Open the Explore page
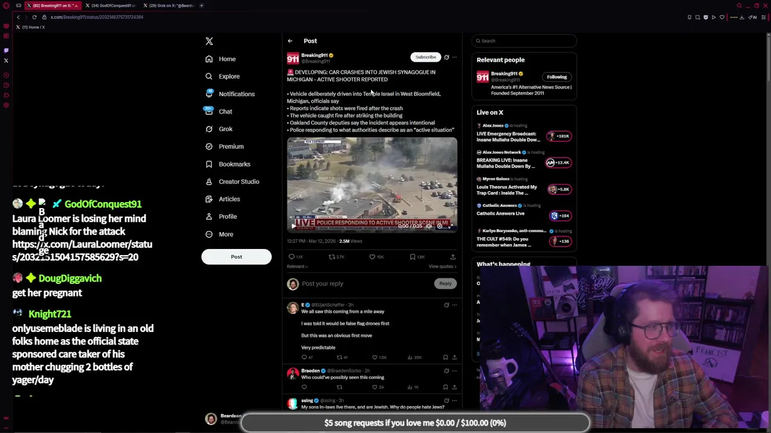The image size is (771, 433). coord(222,76)
